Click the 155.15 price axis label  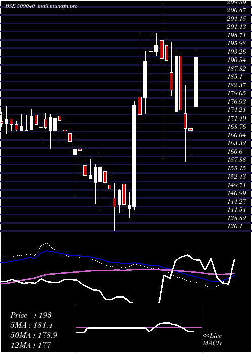pyautogui.click(x=237, y=168)
